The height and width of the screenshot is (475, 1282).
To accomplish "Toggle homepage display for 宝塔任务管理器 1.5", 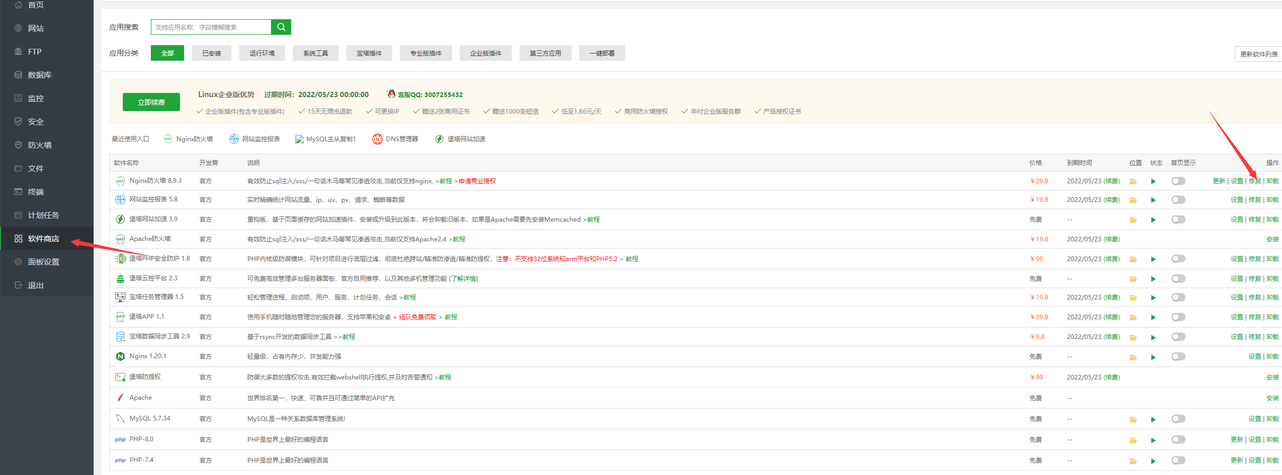I will click(x=1178, y=297).
